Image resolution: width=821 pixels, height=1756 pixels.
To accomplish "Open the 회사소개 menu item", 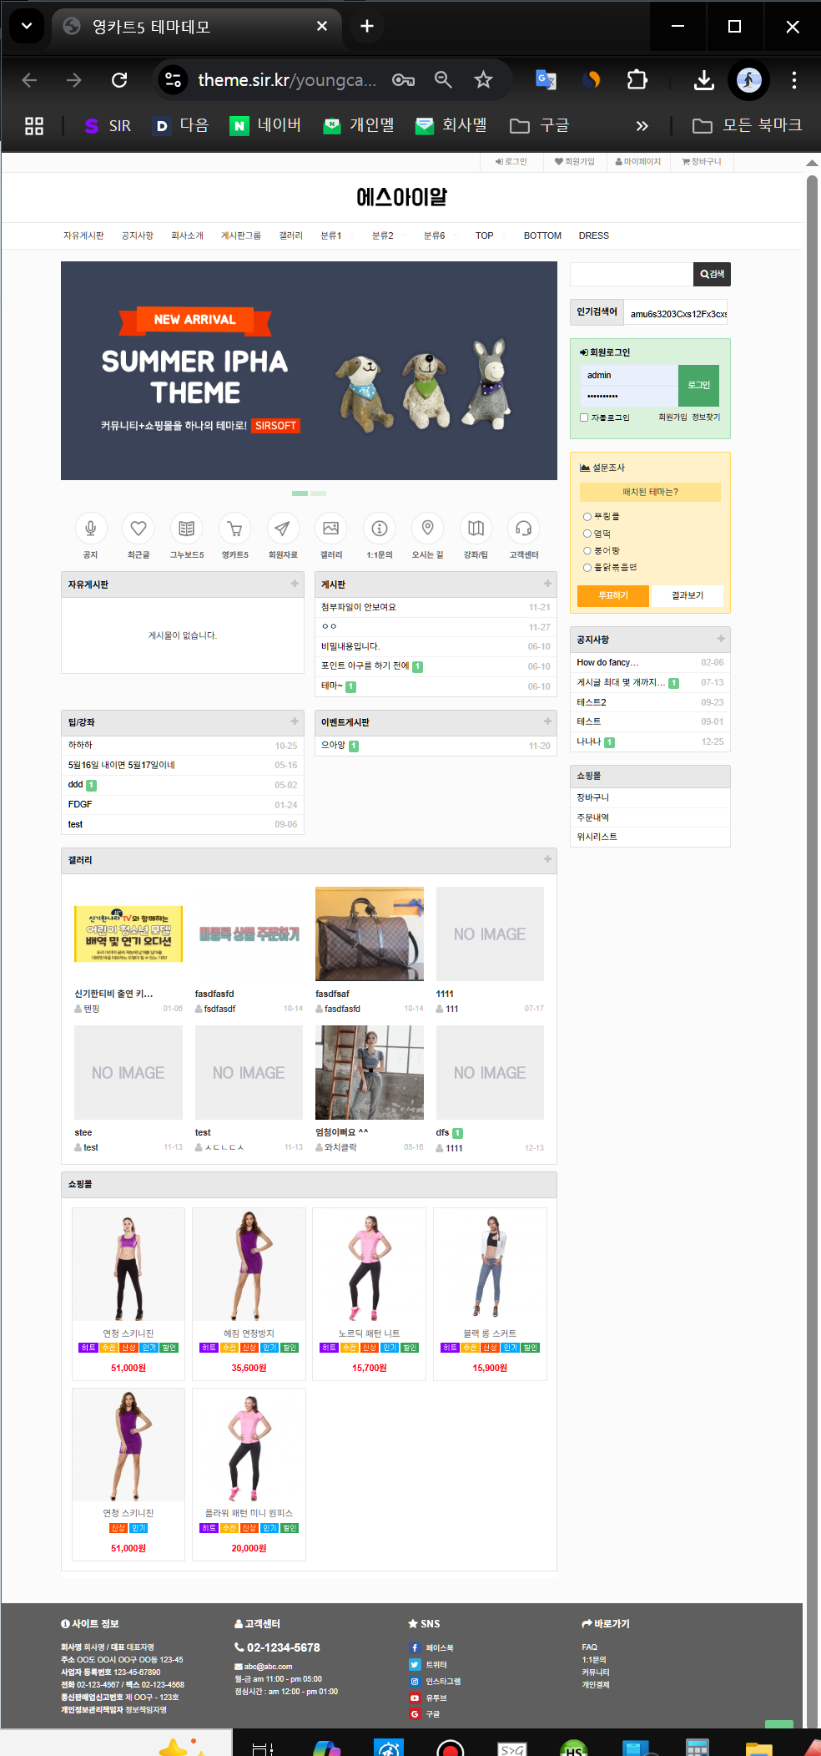I will [x=187, y=235].
